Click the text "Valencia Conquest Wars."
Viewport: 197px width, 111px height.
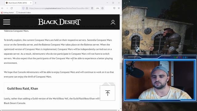tap(16, 31)
